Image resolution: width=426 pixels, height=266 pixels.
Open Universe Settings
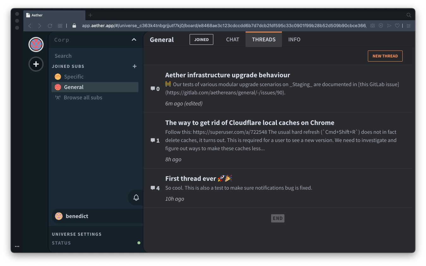[77, 234]
